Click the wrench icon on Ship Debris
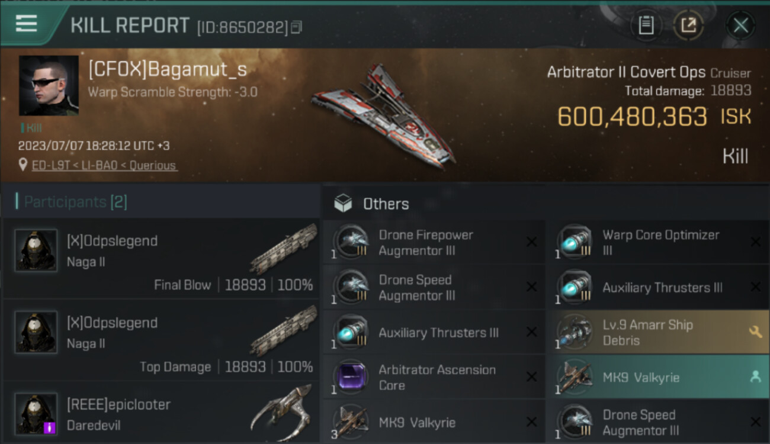 (755, 332)
